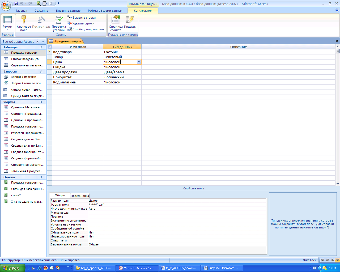Collapse the Таблицы group

pyautogui.click(x=41, y=47)
